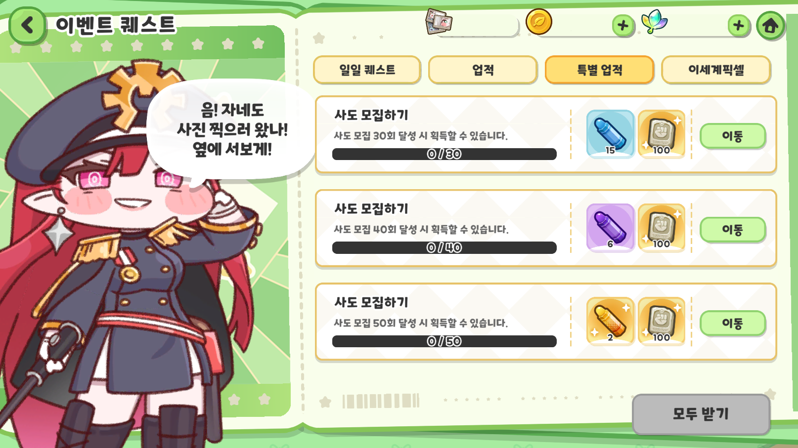Select the 특별 업적 tab
Image resolution: width=798 pixels, height=448 pixels.
[x=600, y=70]
